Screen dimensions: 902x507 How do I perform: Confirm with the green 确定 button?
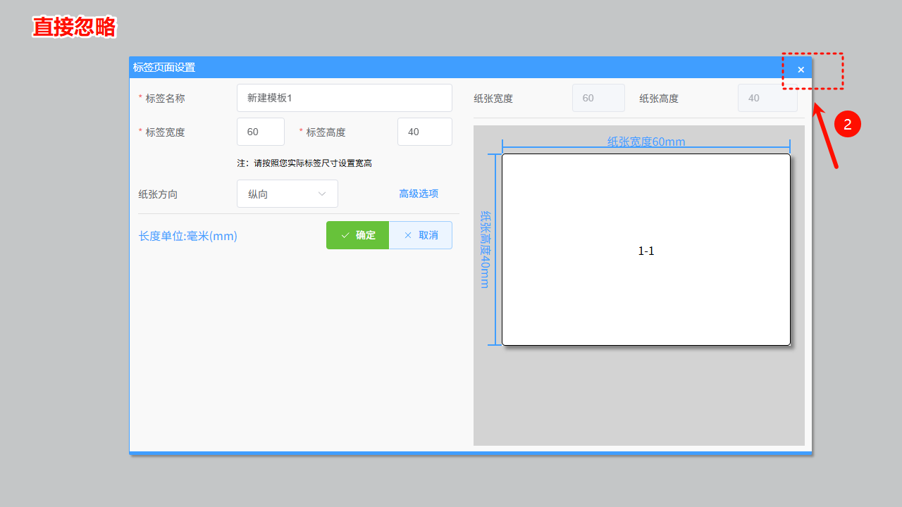click(x=357, y=235)
